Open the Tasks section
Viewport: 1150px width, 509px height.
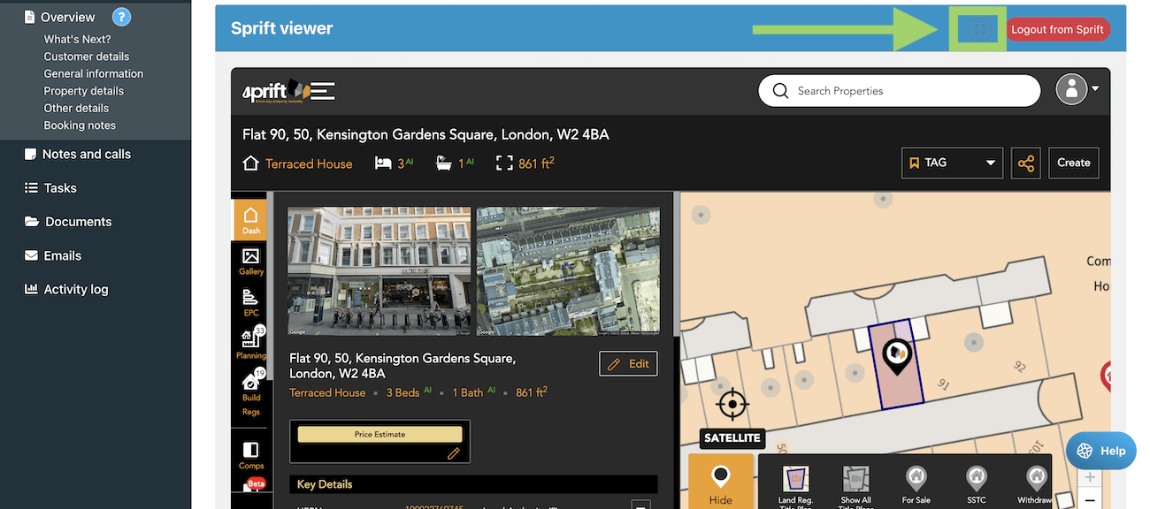coord(60,187)
